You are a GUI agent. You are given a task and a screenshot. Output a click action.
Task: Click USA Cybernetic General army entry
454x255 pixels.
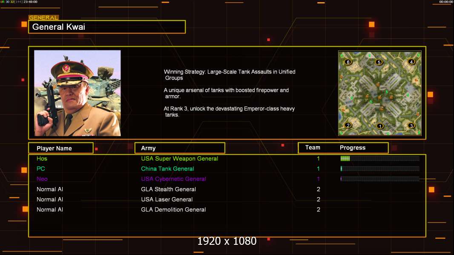coord(173,179)
